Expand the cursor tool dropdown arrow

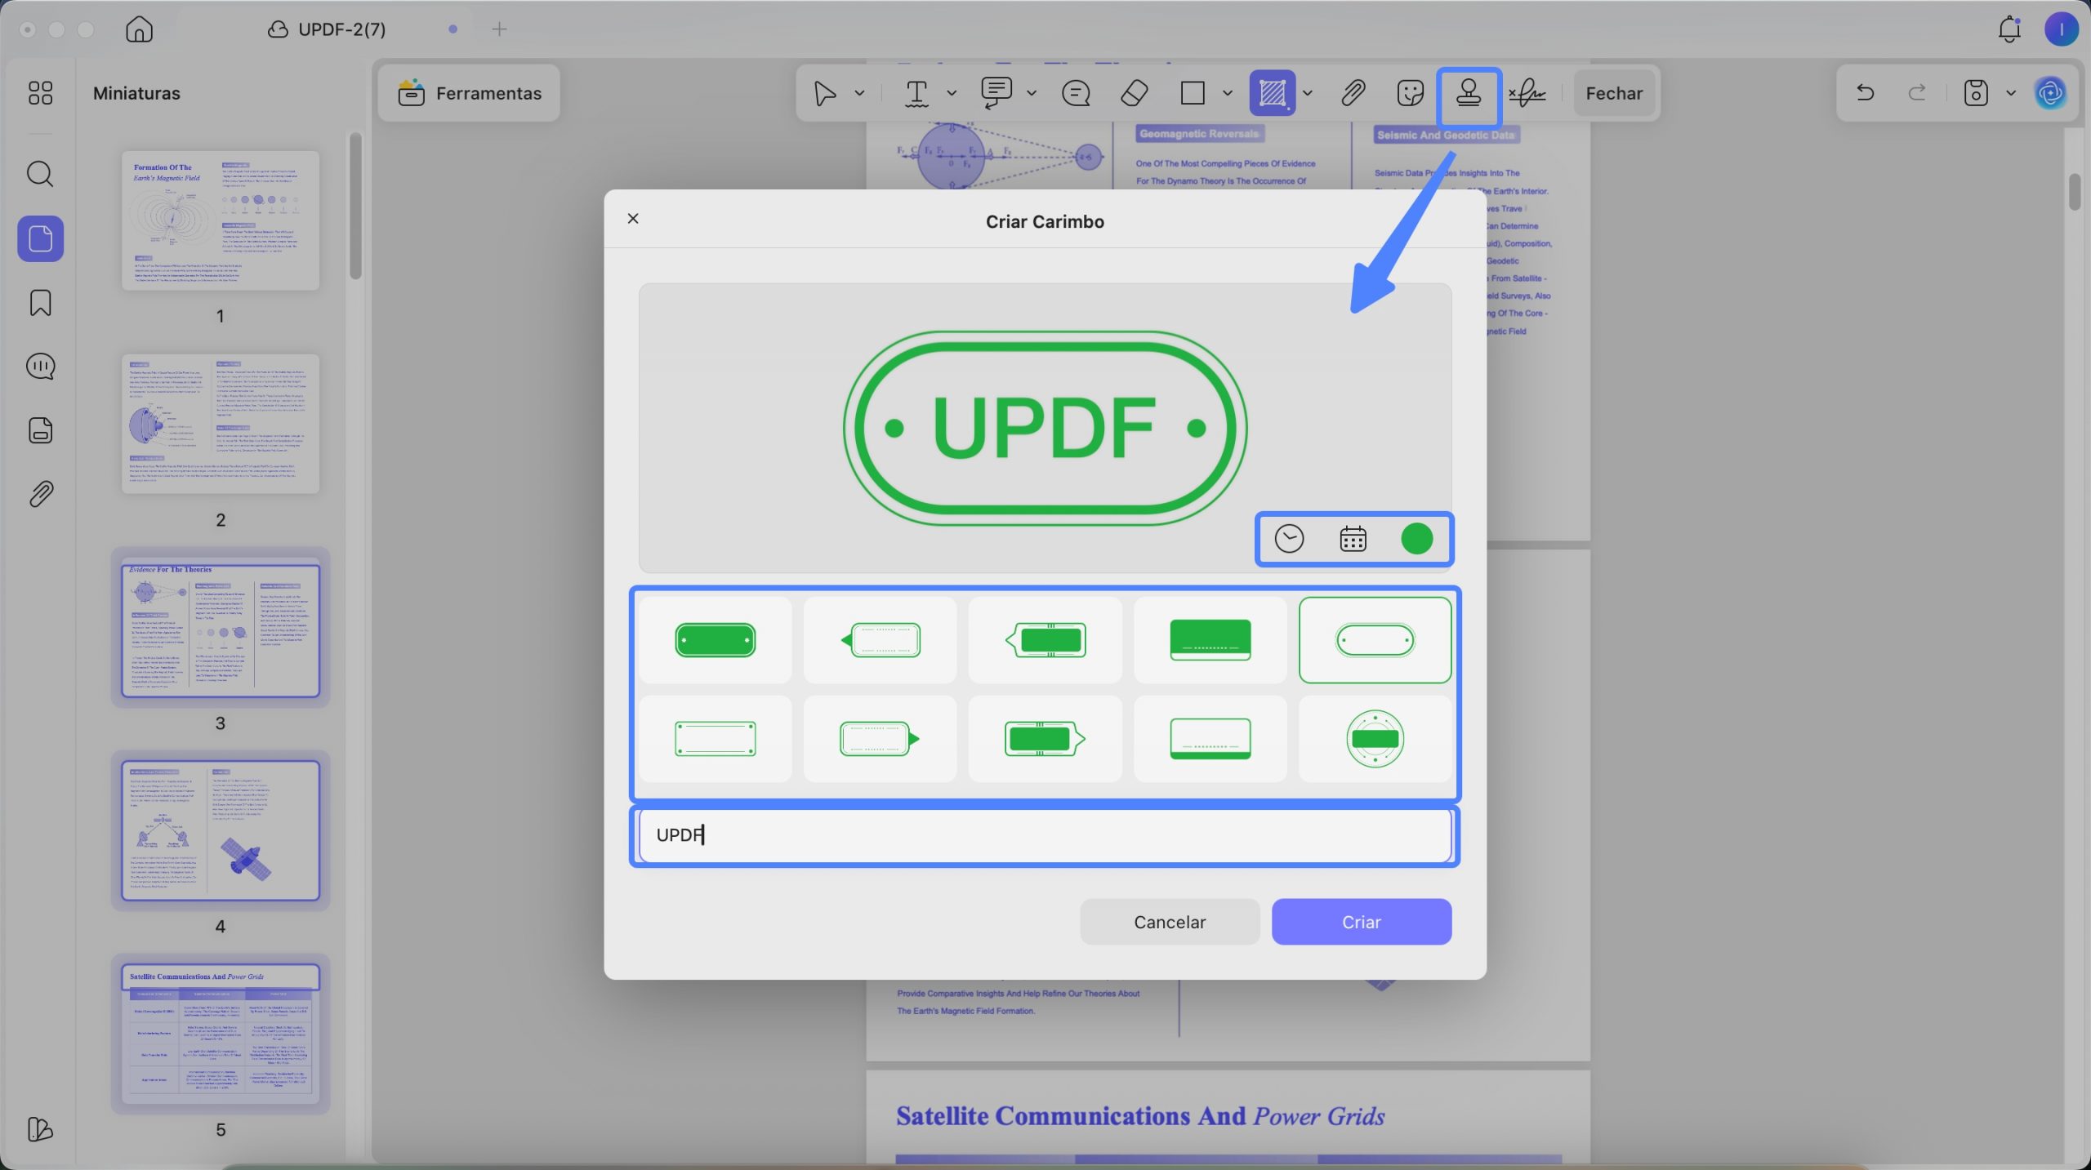[x=859, y=93]
